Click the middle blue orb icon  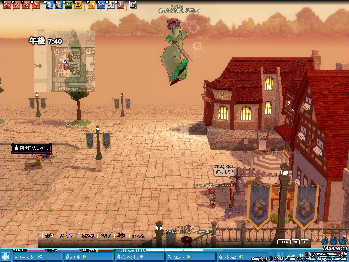click(334, 241)
